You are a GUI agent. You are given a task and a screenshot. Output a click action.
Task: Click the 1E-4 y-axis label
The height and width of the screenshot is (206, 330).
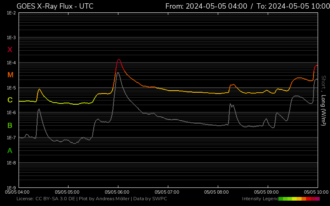tap(12, 63)
